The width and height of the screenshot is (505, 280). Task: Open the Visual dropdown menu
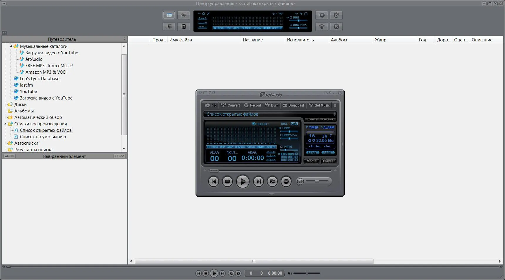point(312,119)
